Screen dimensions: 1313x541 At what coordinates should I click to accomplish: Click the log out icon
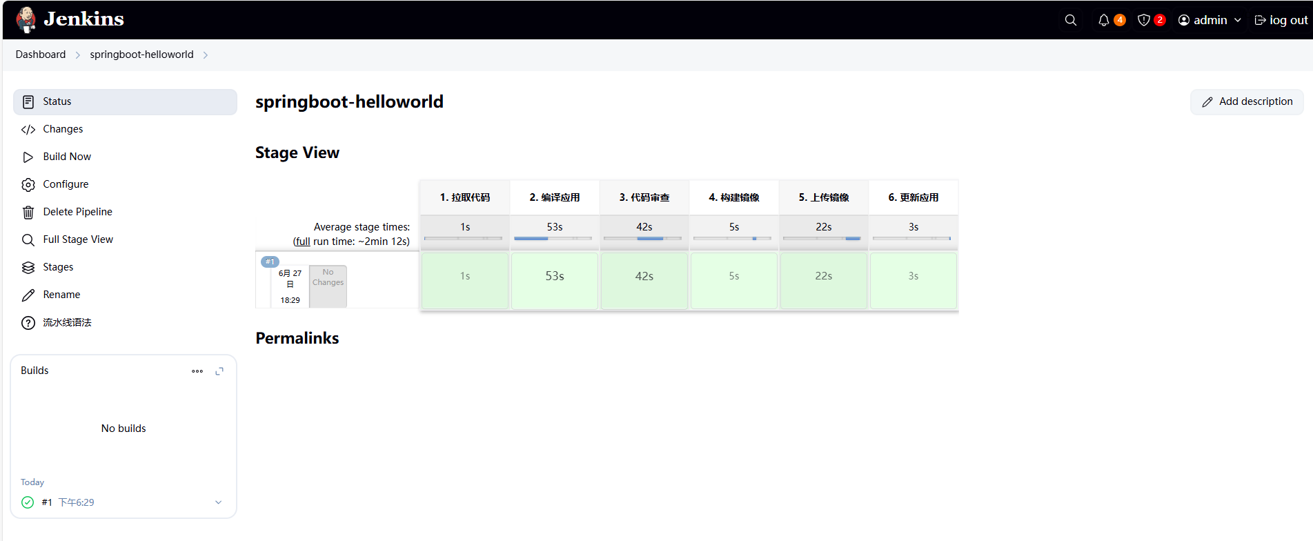pyautogui.click(x=1260, y=20)
